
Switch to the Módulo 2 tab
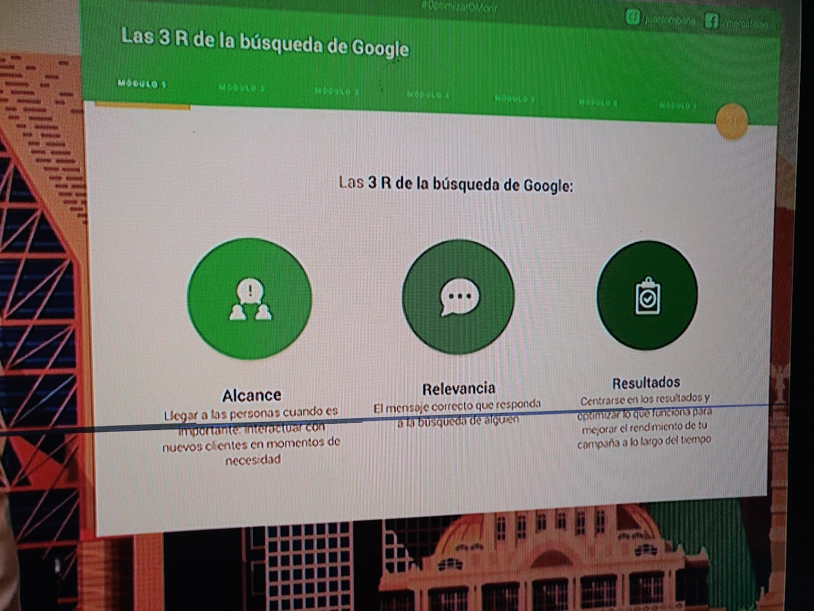pyautogui.click(x=242, y=88)
